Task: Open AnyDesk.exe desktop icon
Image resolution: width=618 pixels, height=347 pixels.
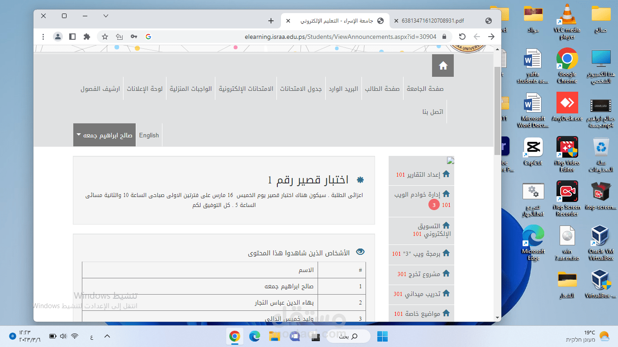Action: pyautogui.click(x=567, y=107)
